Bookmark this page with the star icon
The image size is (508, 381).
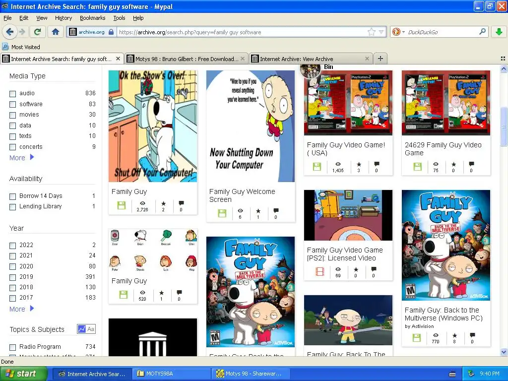[x=371, y=32]
